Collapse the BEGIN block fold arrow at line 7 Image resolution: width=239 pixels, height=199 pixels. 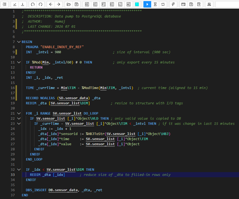pyautogui.click(x=19, y=42)
